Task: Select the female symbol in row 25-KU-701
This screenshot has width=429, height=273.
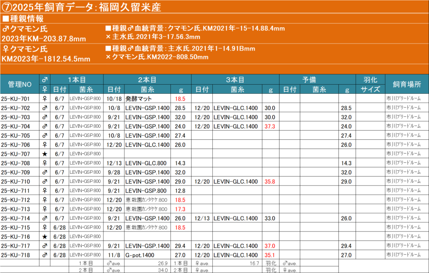Action: (x=45, y=99)
